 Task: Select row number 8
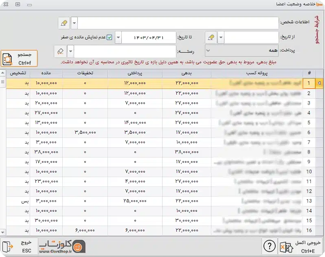(x=309, y=152)
